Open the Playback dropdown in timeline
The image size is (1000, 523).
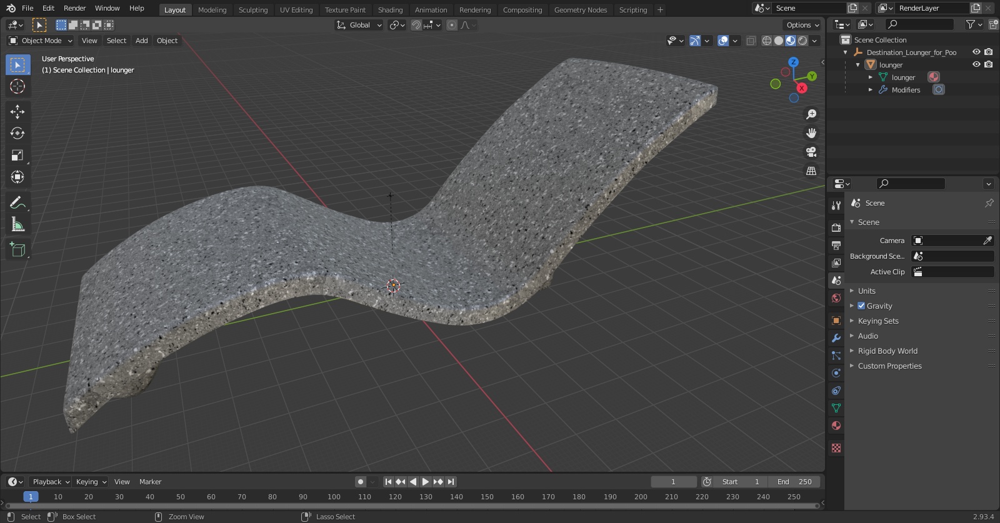[x=51, y=482]
